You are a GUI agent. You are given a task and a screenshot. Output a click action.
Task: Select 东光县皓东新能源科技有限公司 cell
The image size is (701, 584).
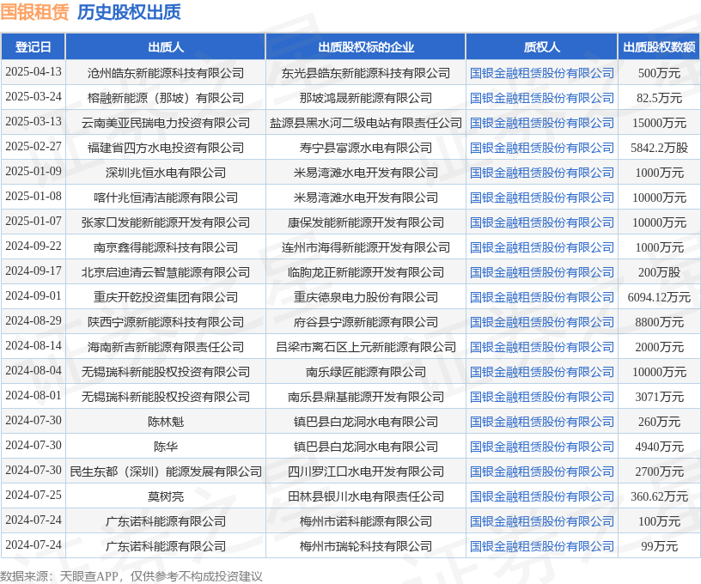coord(366,73)
